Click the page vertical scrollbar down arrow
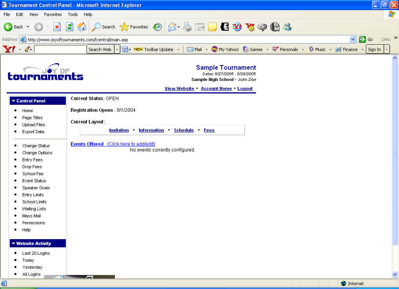Viewport: 399px width, 289px height. [x=395, y=275]
